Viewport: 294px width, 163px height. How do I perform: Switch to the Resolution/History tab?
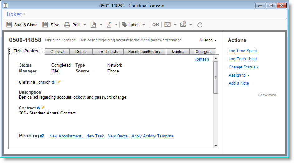coord(144,52)
